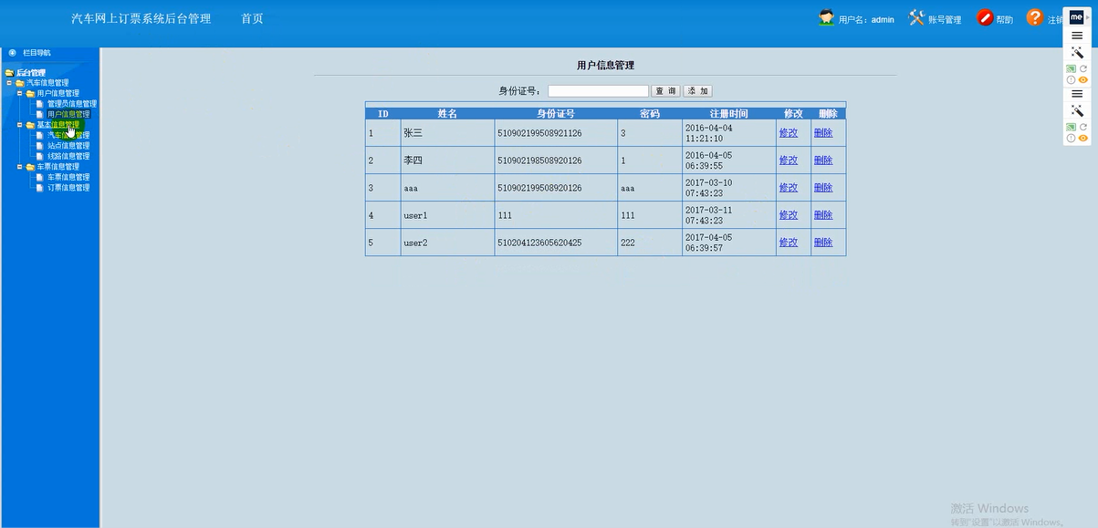
Task: Open 管理员信息管理 in the navigation tree
Action: pyautogui.click(x=72, y=104)
